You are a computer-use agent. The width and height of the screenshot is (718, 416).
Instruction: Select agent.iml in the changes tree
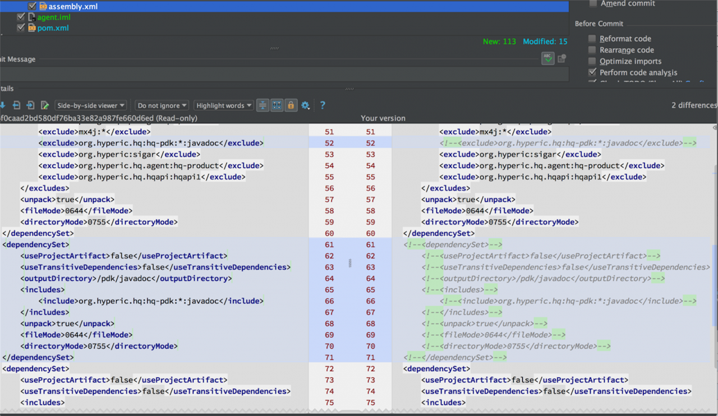click(x=54, y=17)
